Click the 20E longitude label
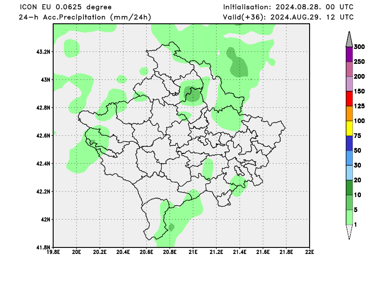The width and height of the screenshot is (373, 288). coord(76,252)
